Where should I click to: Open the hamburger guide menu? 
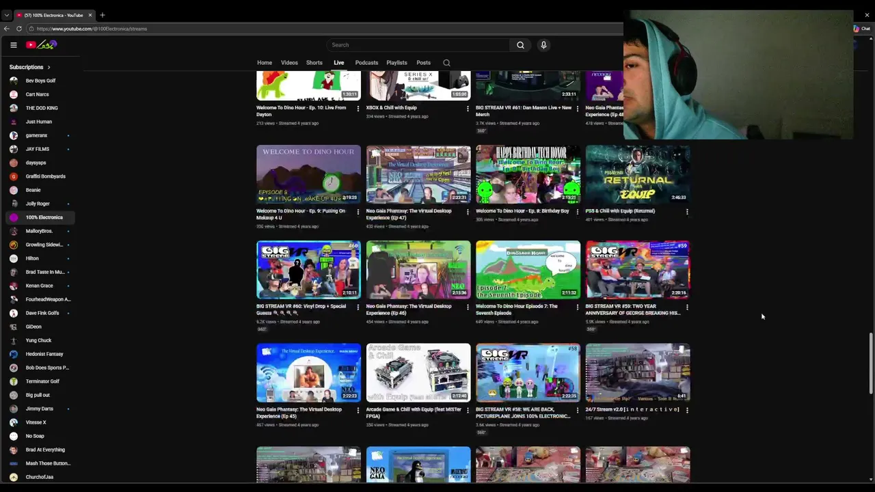tap(13, 45)
